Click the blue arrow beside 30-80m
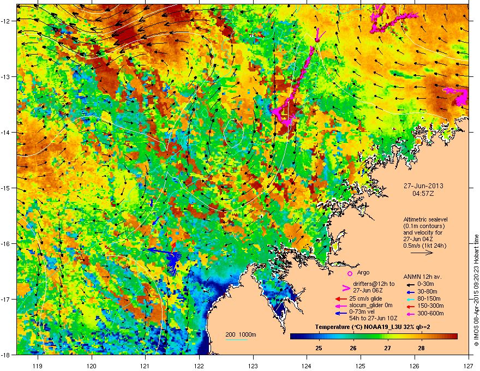480x371 pixels. pyautogui.click(x=410, y=292)
